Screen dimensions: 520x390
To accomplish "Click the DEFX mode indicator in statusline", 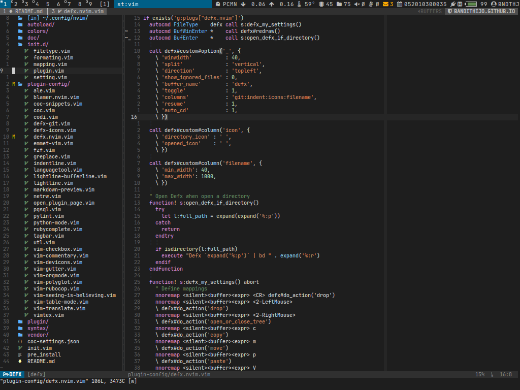I will click(x=12, y=375).
